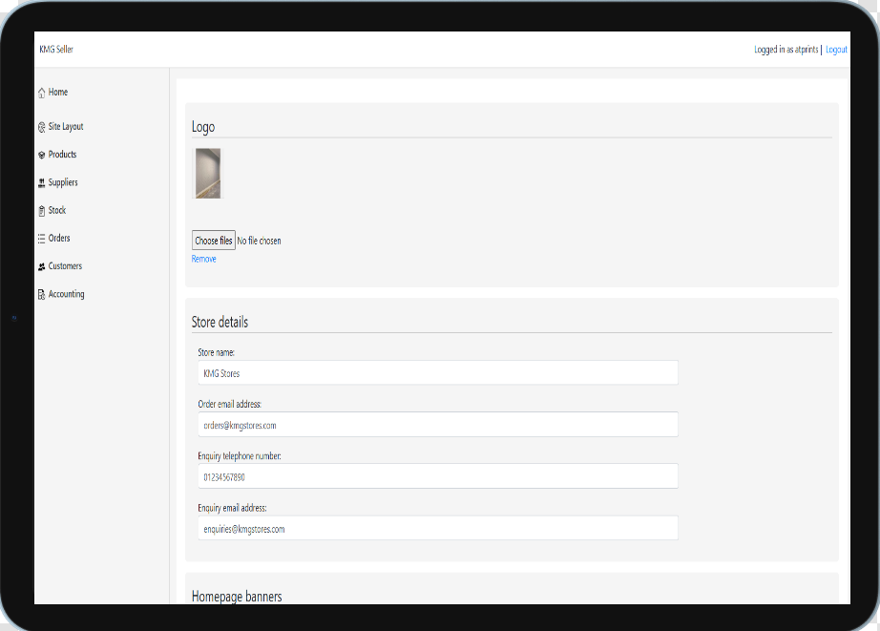Click the Products box icon
The image size is (880, 631).
[x=41, y=155]
